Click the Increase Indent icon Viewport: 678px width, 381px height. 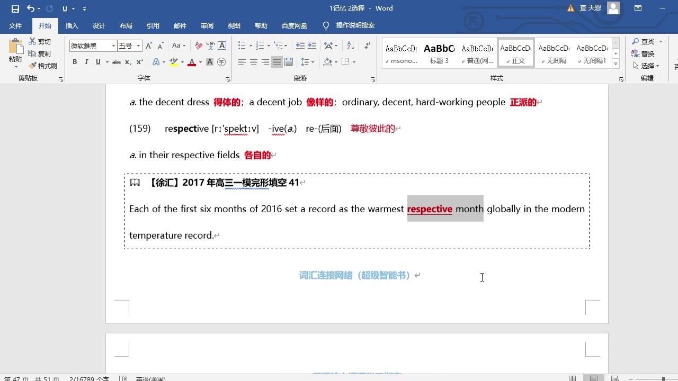tap(312, 46)
